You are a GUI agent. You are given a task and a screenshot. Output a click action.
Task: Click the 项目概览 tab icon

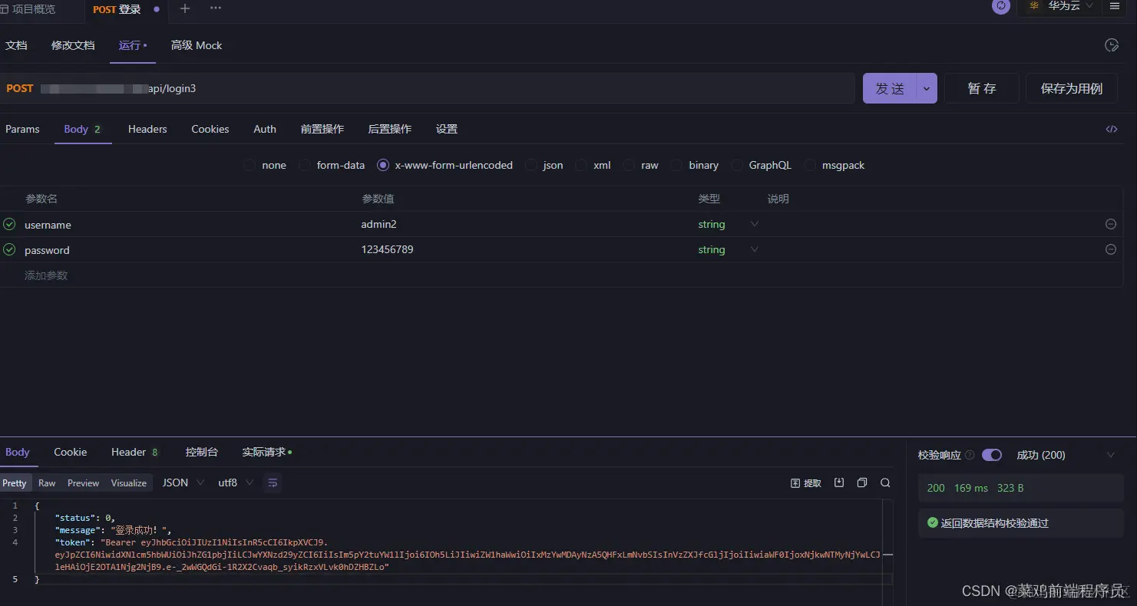(x=4, y=9)
